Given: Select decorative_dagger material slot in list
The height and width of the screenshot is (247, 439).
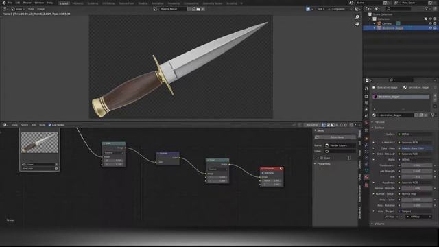Looking at the screenshot, I should [x=401, y=97].
